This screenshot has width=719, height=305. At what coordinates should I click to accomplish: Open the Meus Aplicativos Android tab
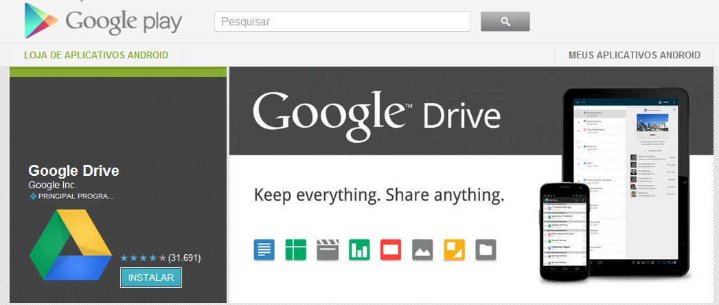(x=634, y=55)
